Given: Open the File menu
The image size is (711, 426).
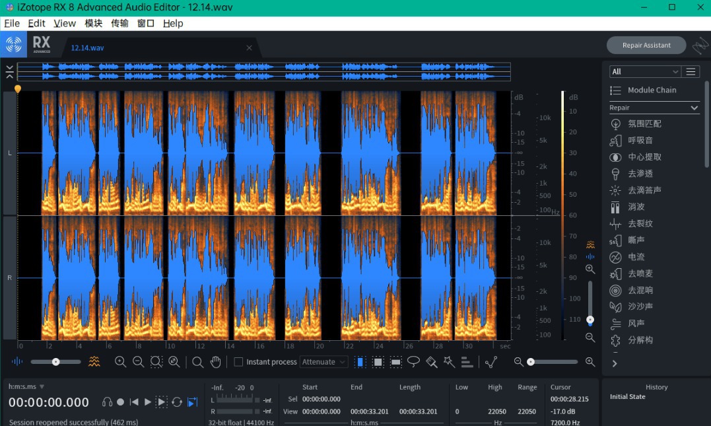Looking at the screenshot, I should [12, 23].
